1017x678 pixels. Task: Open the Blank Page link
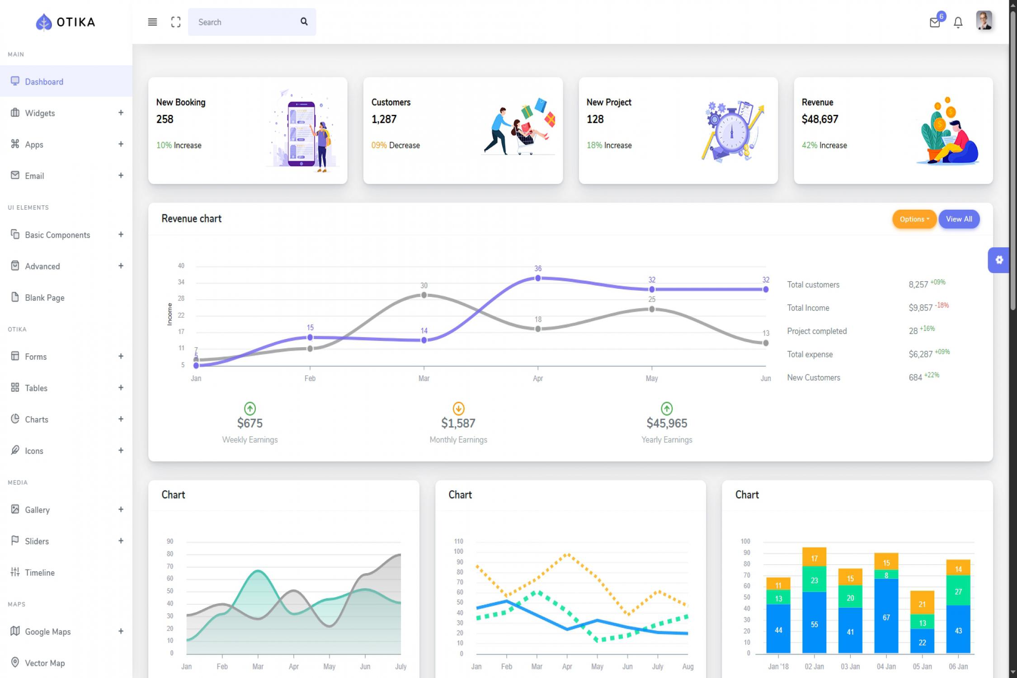click(x=45, y=297)
